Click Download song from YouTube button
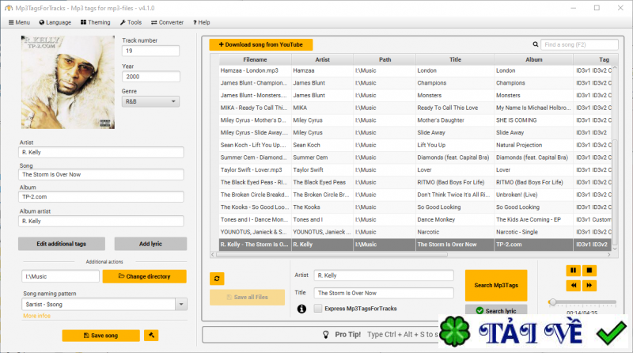This screenshot has width=633, height=353. (261, 45)
